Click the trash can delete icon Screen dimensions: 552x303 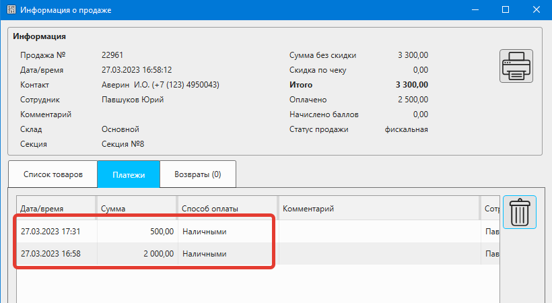[519, 212]
